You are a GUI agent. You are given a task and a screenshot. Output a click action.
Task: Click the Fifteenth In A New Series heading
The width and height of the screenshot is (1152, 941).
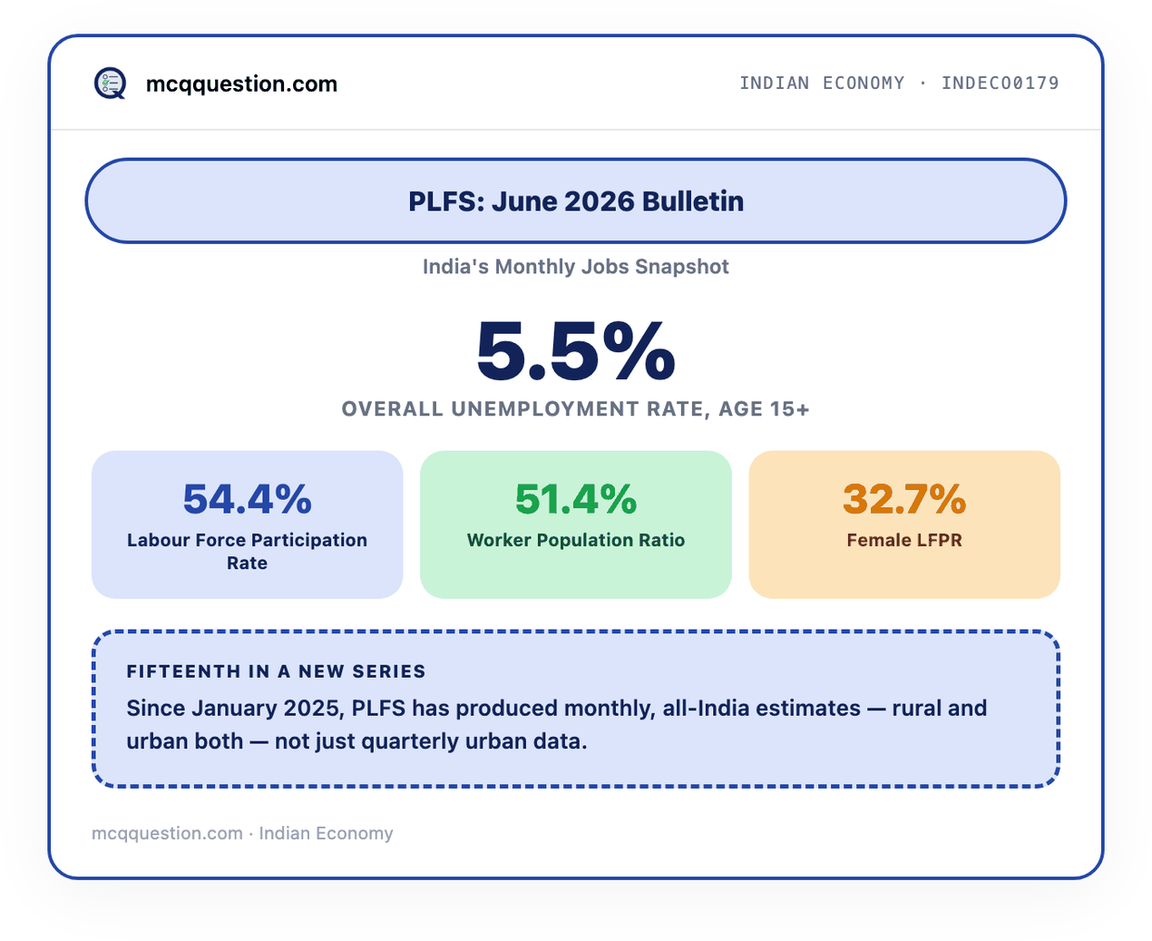pyautogui.click(x=276, y=671)
